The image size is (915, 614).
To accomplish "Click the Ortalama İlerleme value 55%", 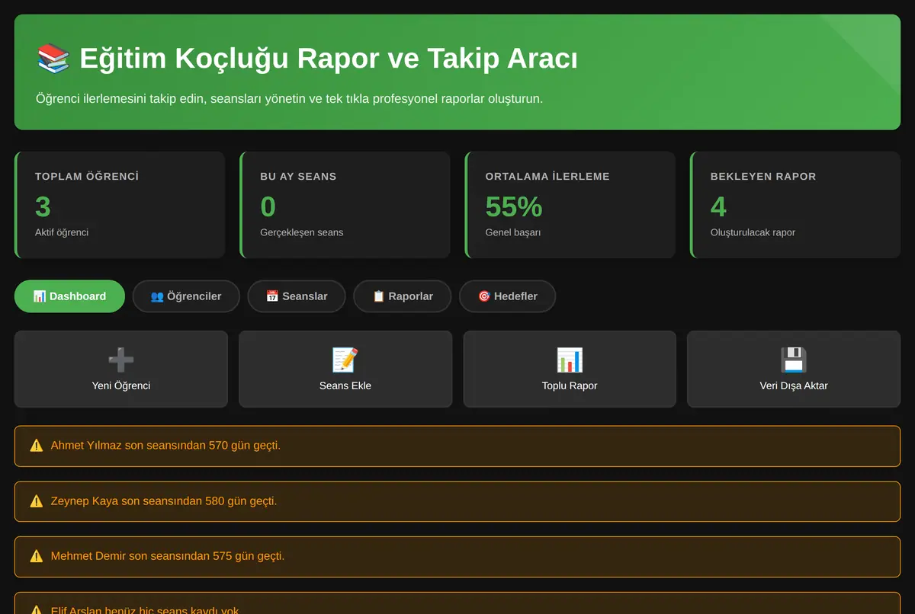I will tap(514, 207).
